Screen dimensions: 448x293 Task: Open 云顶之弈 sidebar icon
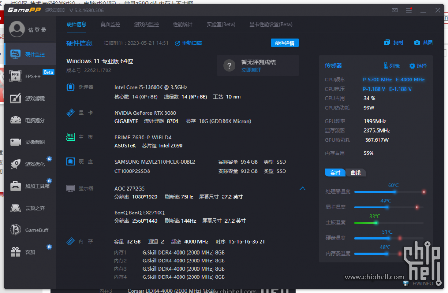click(x=16, y=208)
